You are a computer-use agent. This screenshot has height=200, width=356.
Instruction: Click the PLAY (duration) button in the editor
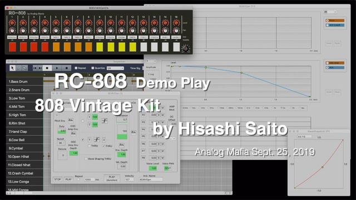point(112,178)
